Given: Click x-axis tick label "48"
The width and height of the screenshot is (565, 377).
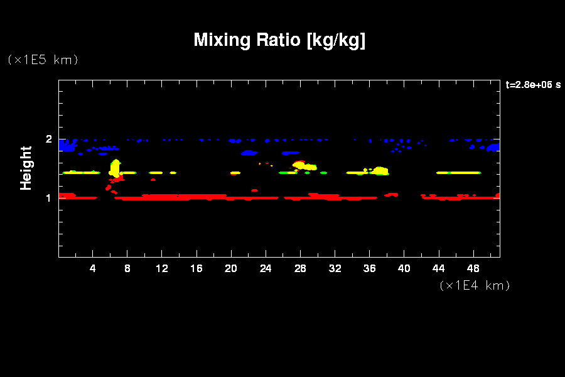Looking at the screenshot, I should [473, 268].
